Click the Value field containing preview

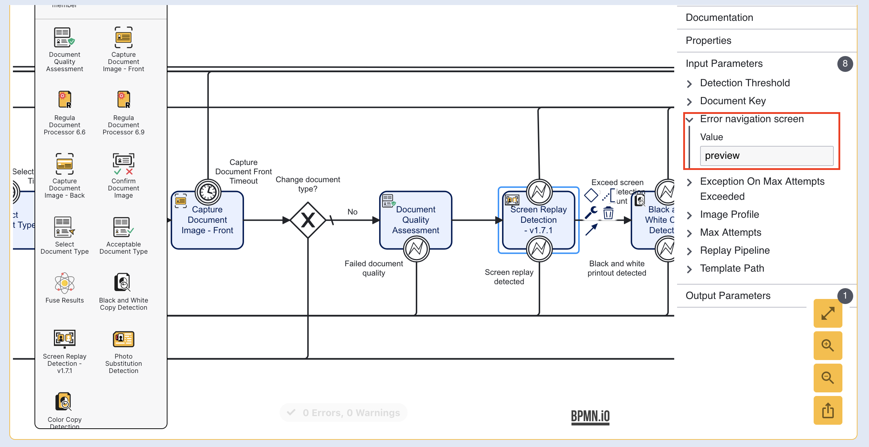766,156
